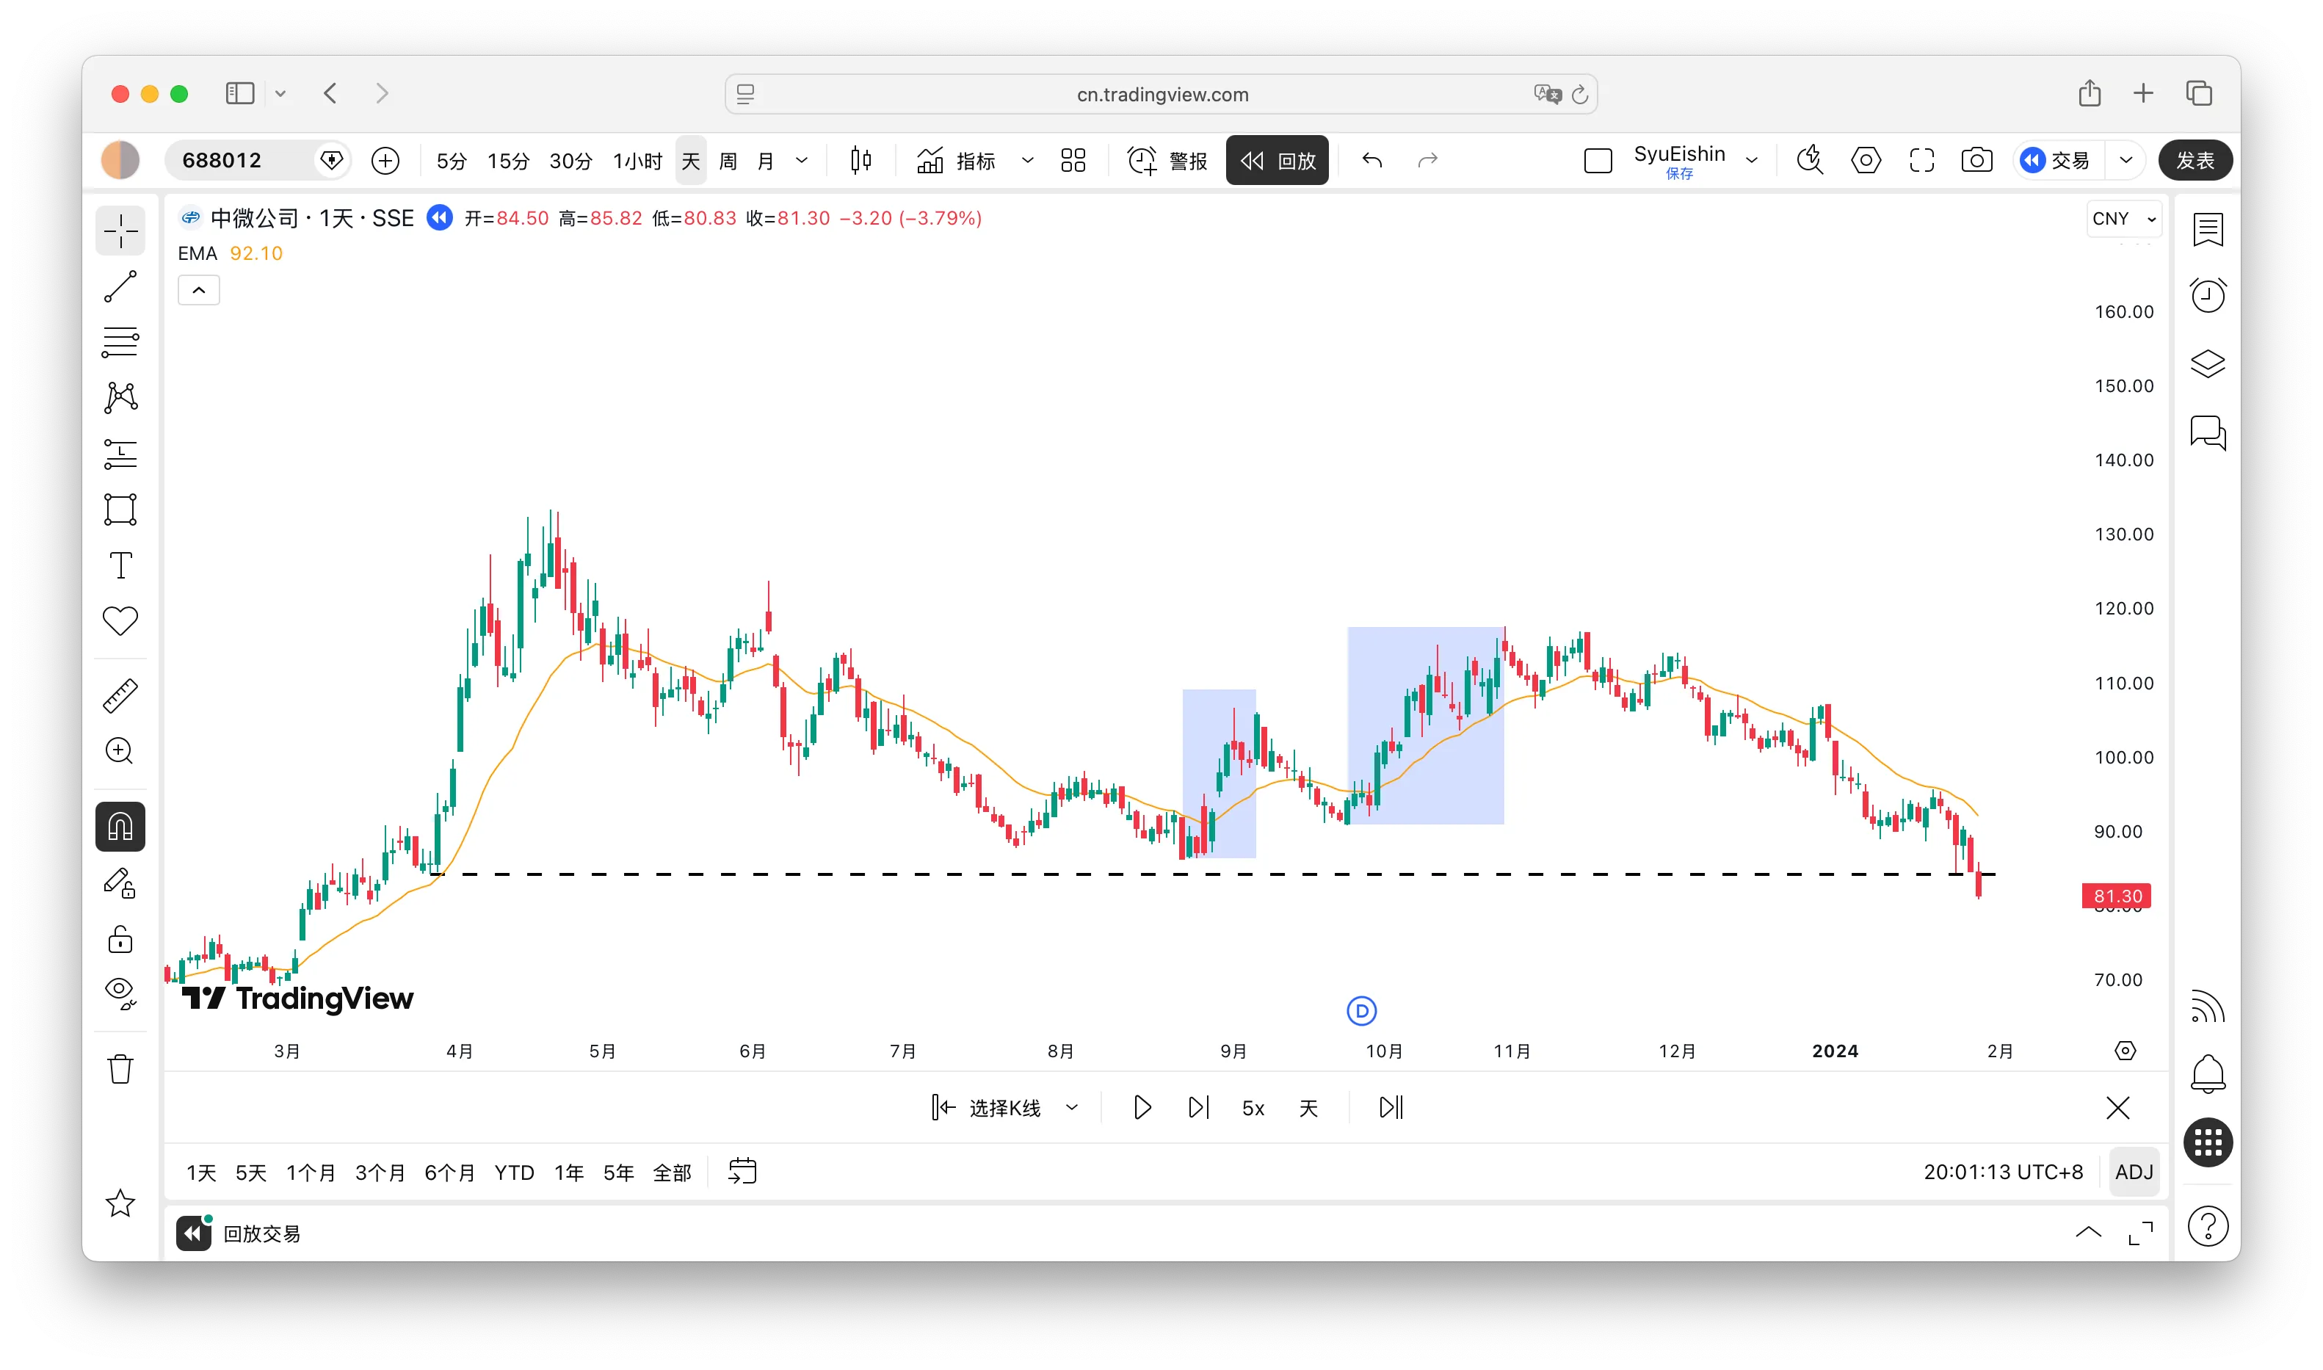Open the favorites star toolbar
Screen dimensions: 2323x1370
[x=120, y=1203]
